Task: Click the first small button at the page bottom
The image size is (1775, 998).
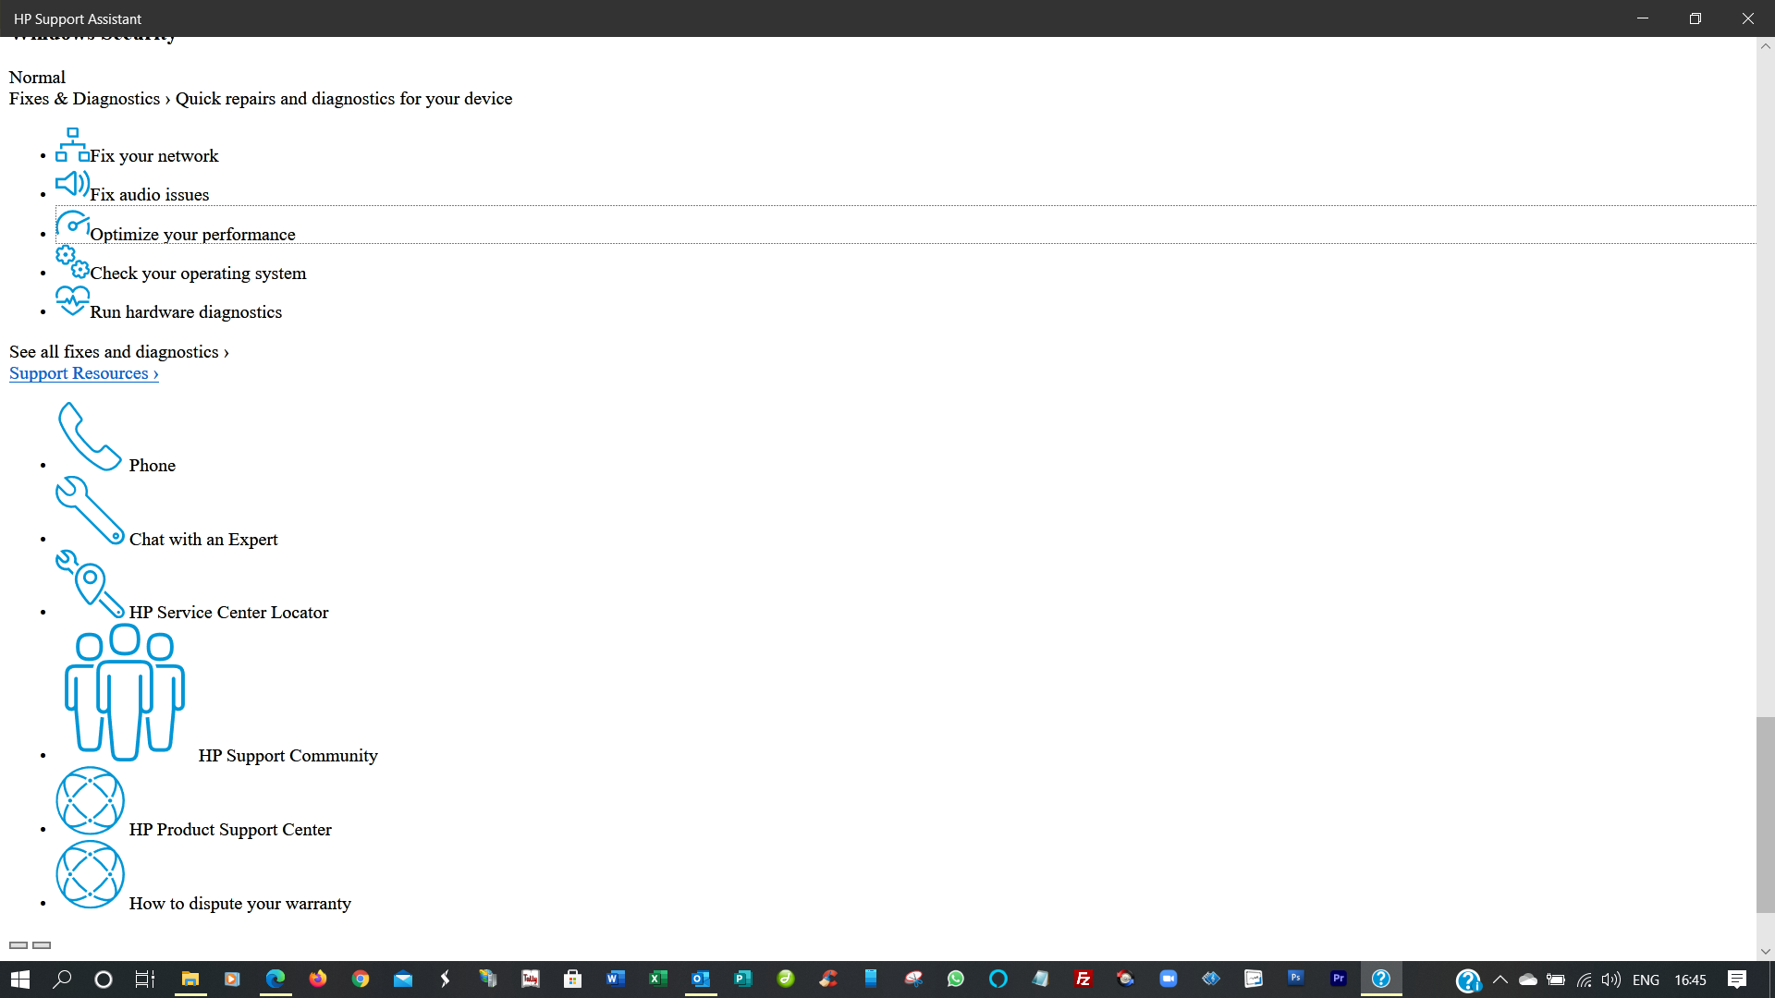Action: click(18, 945)
